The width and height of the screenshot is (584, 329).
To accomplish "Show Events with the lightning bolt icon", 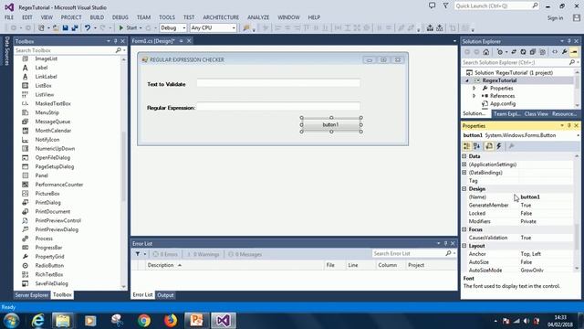I will pyautogui.click(x=499, y=146).
